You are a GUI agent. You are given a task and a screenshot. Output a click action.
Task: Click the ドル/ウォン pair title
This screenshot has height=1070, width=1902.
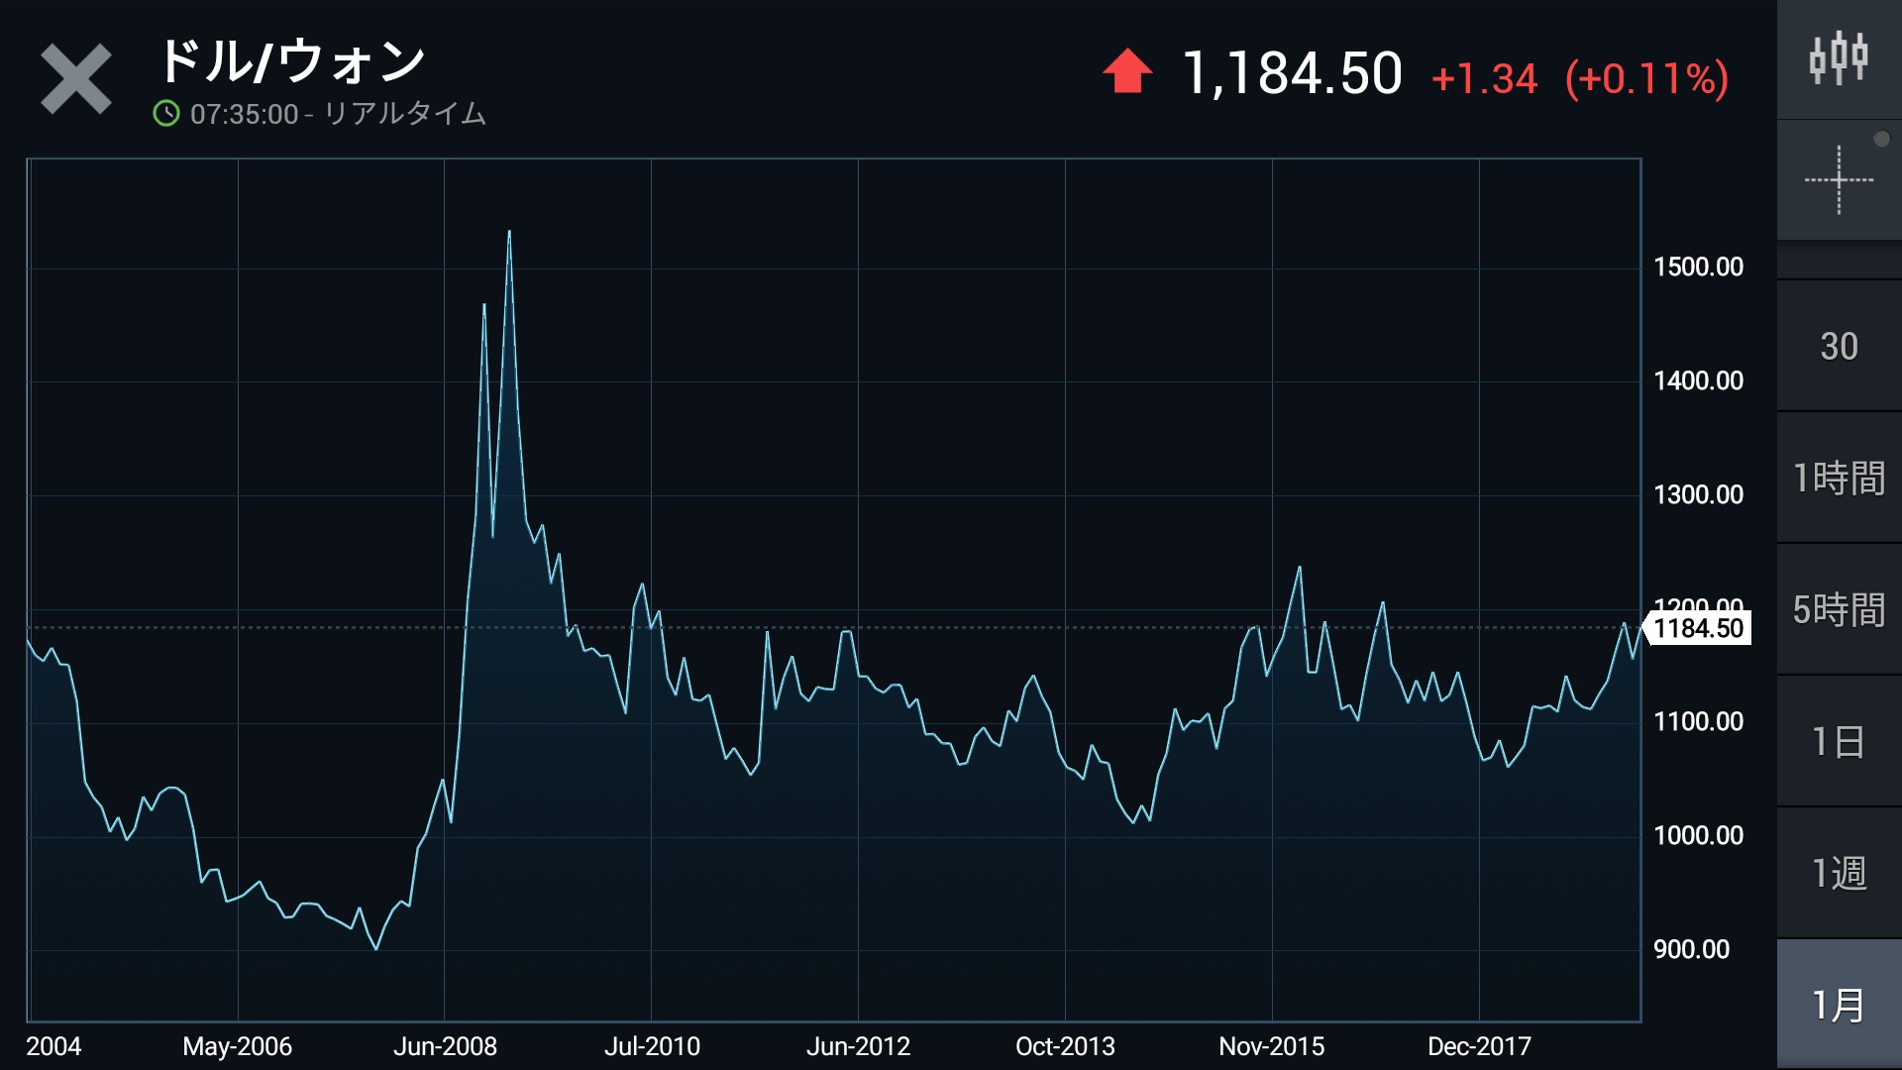[292, 61]
